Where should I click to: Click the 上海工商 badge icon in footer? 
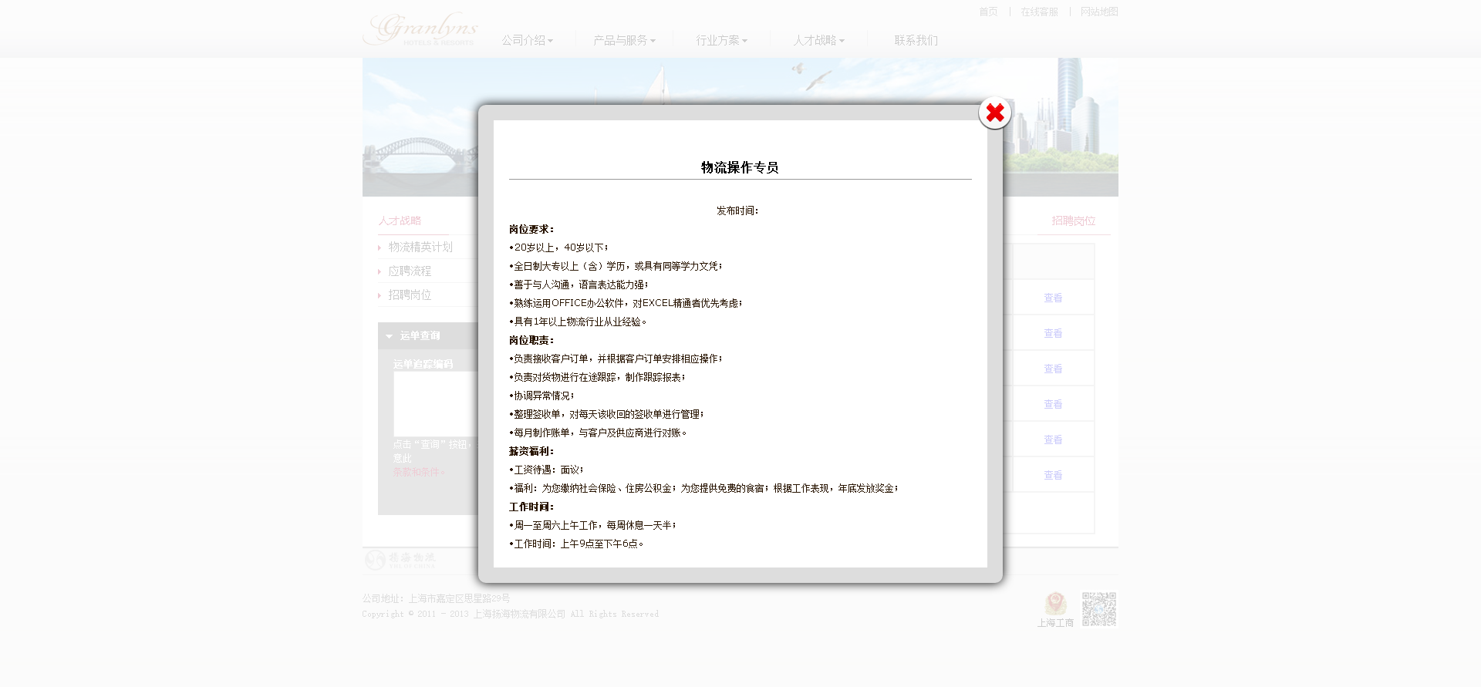[1055, 604]
